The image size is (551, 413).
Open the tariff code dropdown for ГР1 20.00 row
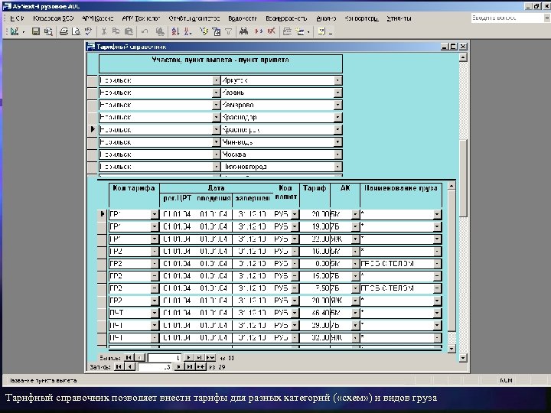(x=155, y=214)
